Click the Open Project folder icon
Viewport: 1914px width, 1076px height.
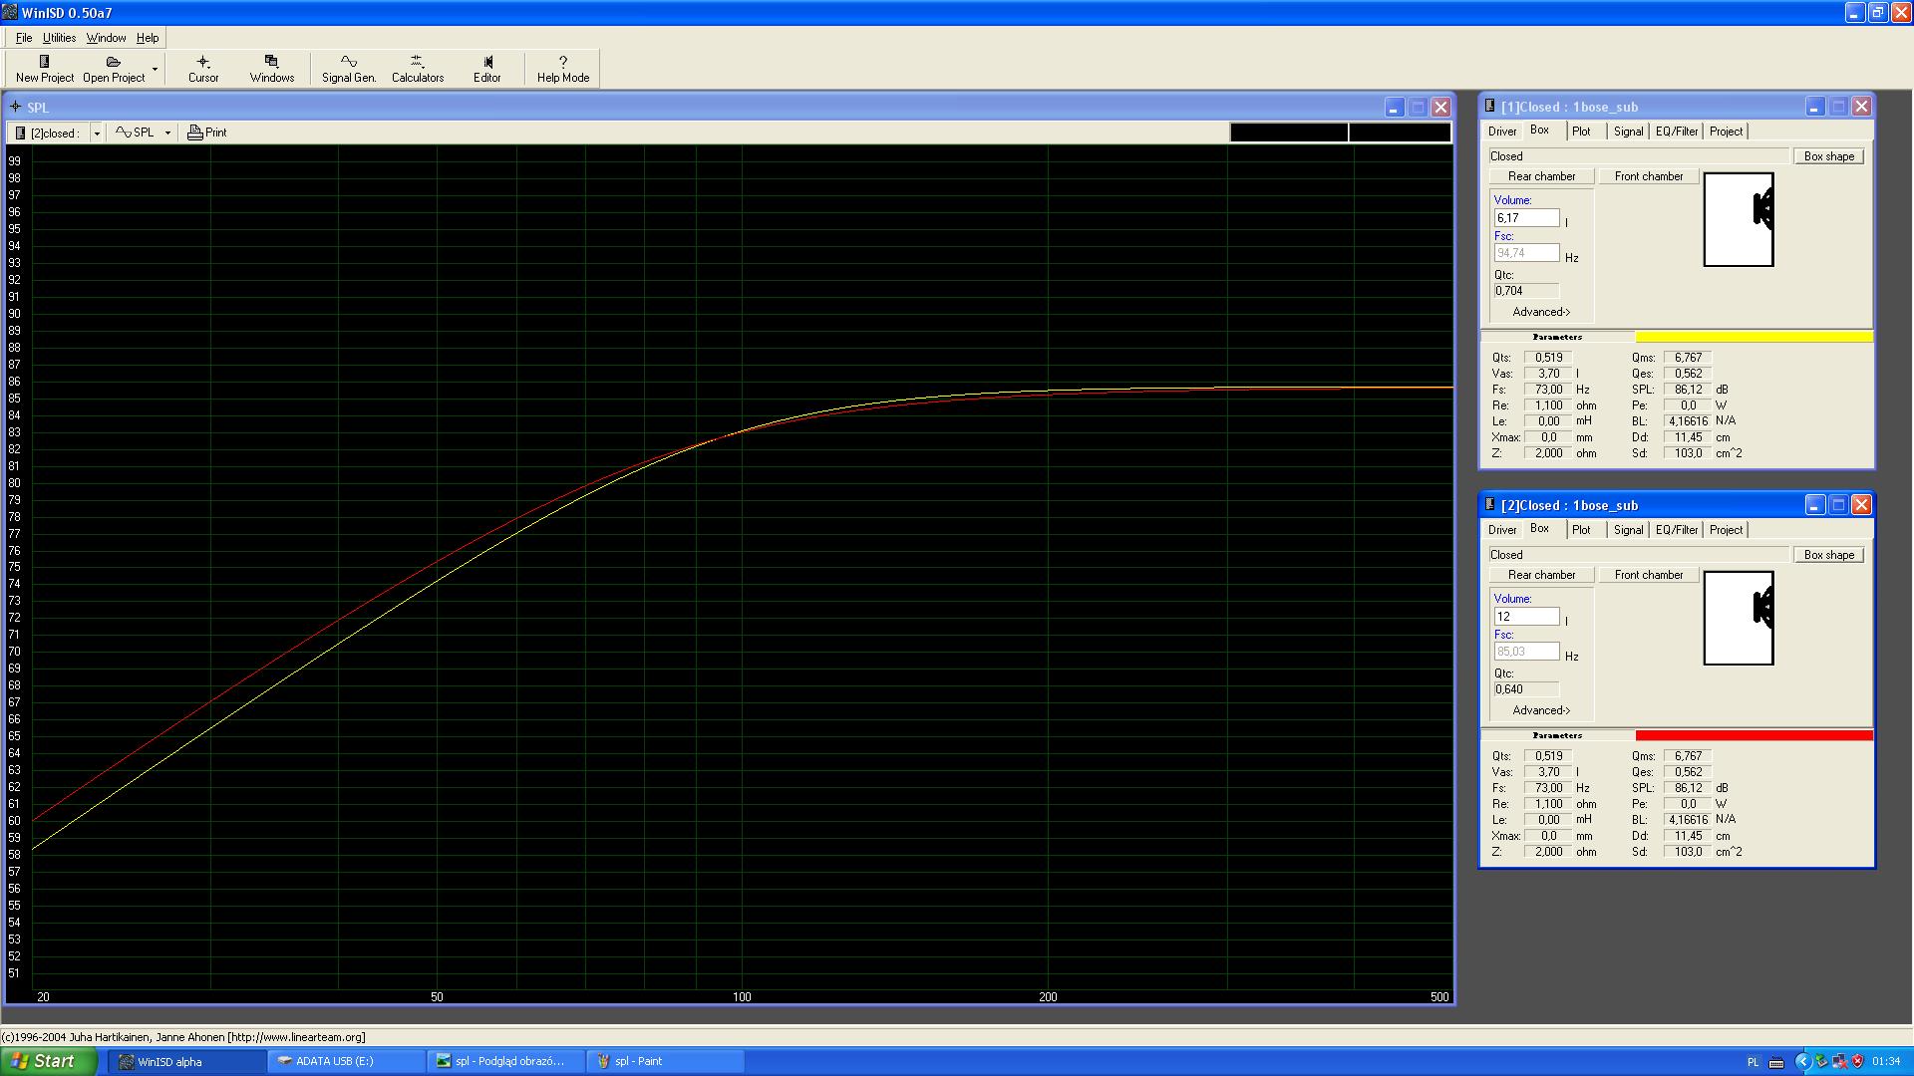coord(113,62)
